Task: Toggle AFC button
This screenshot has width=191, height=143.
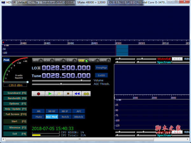Action: (x=78, y=111)
